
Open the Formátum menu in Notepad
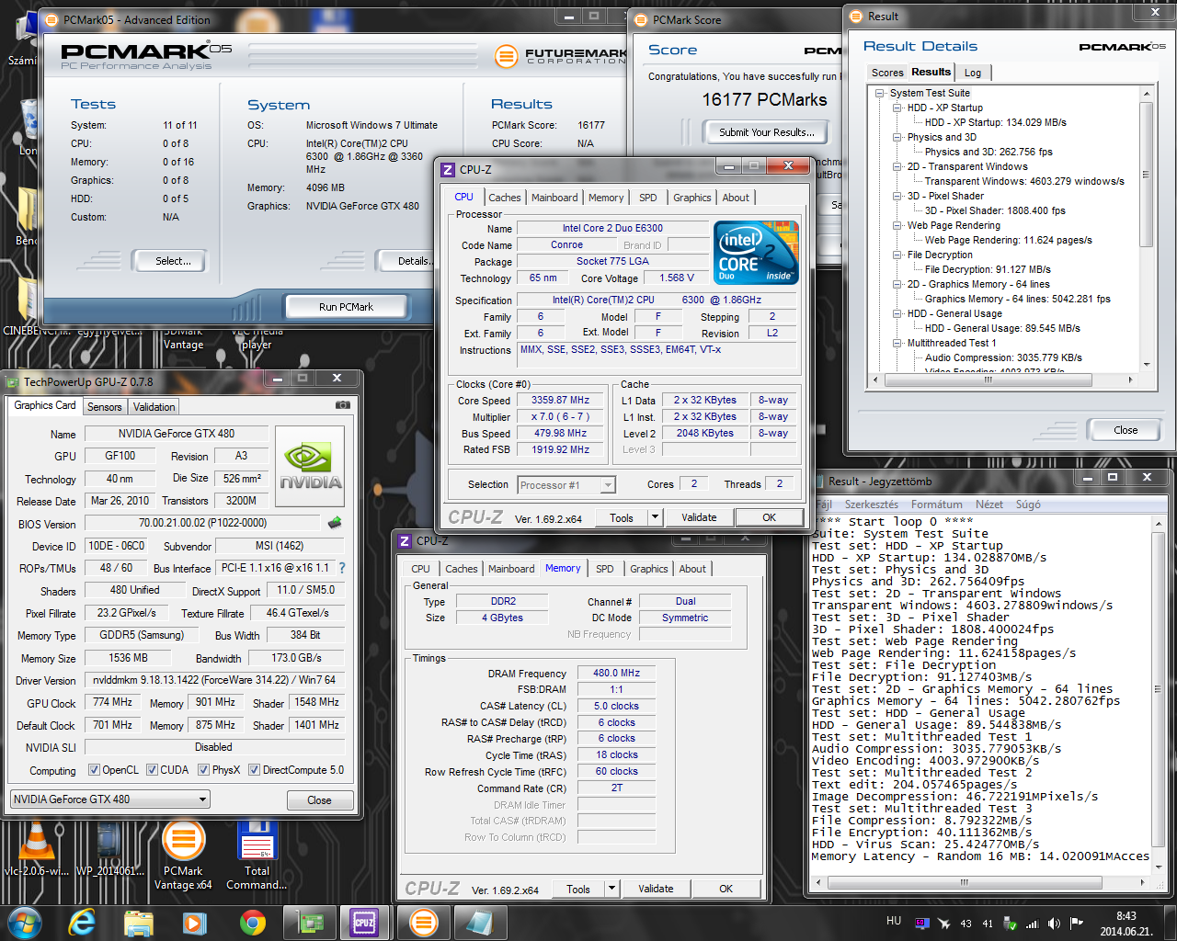(x=937, y=505)
